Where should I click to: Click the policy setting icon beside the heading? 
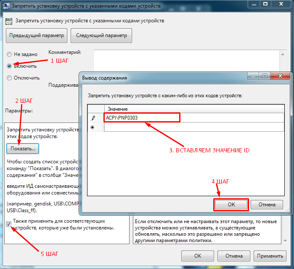coord(9,21)
